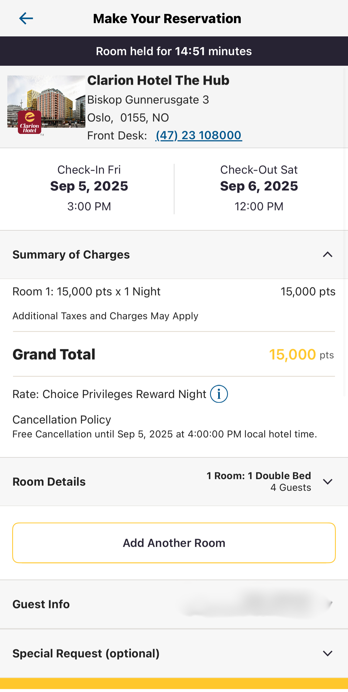The image size is (348, 692).
Task: Select the Check-In date Sep 5, 2025
Action: 89,186
